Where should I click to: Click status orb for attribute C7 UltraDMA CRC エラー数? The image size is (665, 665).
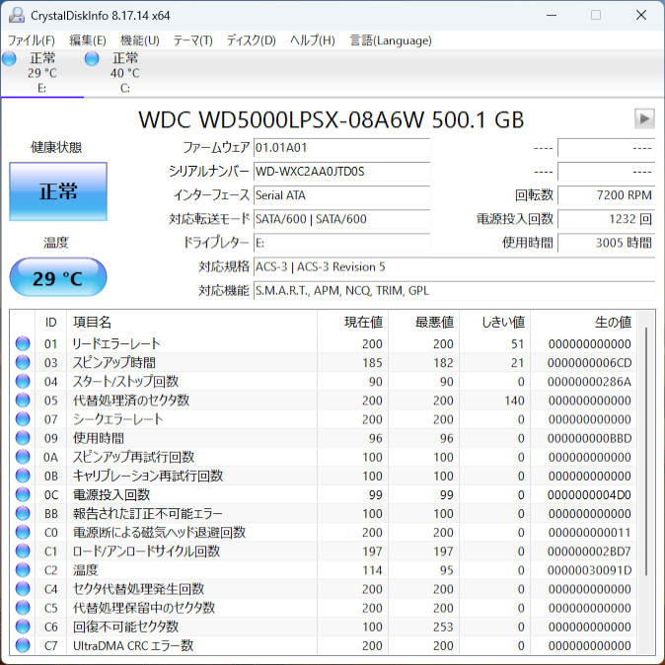(23, 645)
